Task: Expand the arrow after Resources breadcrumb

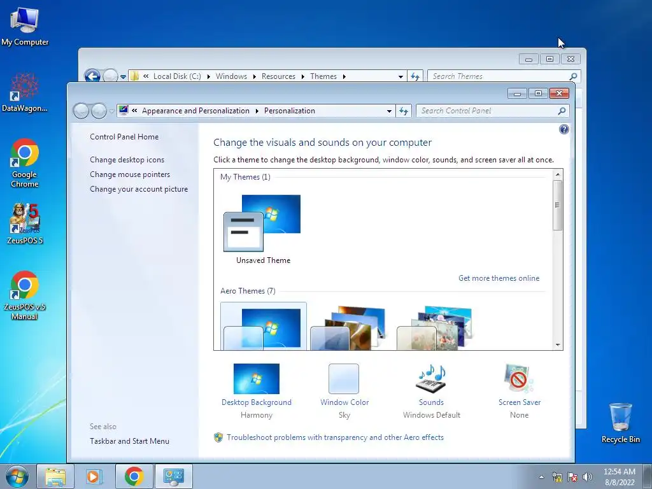Action: (x=302, y=76)
